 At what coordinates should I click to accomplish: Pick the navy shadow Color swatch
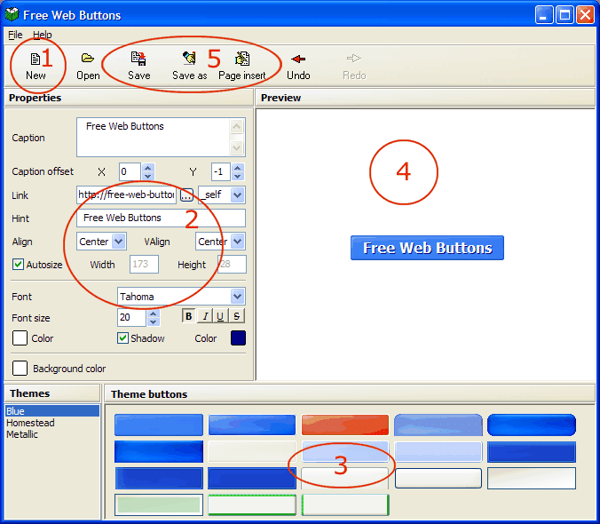coord(238,338)
